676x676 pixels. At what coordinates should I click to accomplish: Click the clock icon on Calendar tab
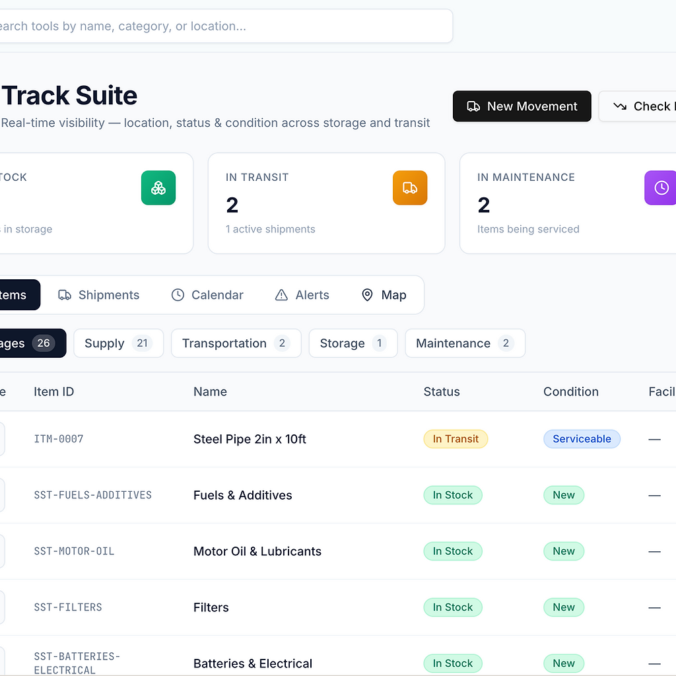tap(178, 295)
